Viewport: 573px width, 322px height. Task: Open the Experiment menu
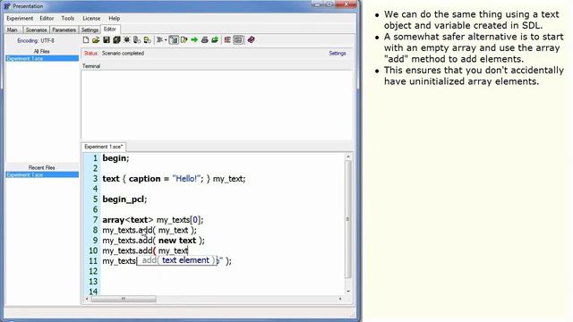[x=20, y=18]
